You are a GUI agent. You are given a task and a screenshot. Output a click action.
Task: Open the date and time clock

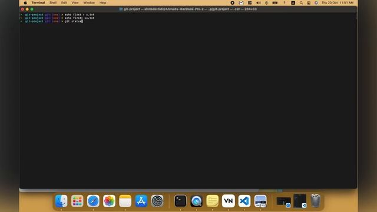coord(338,2)
